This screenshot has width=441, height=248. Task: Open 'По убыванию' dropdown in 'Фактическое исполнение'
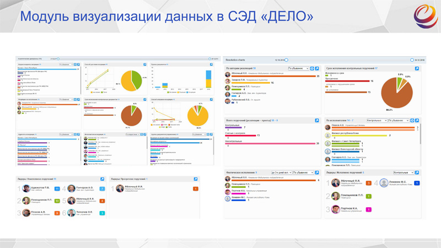[x=303, y=172]
